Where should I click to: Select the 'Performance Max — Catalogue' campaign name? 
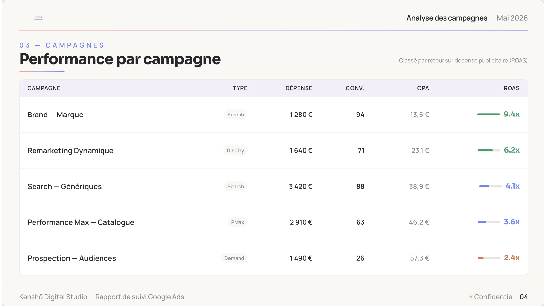81,222
